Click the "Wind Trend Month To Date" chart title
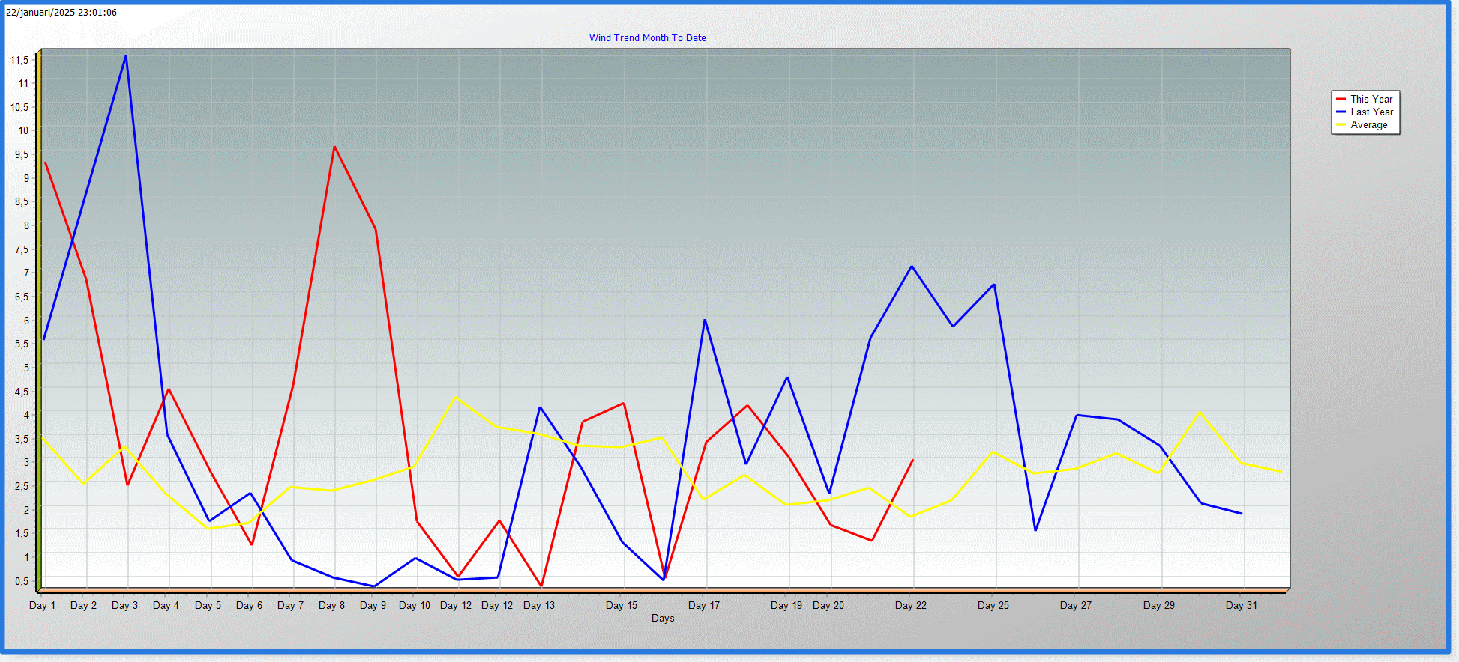 pos(647,38)
